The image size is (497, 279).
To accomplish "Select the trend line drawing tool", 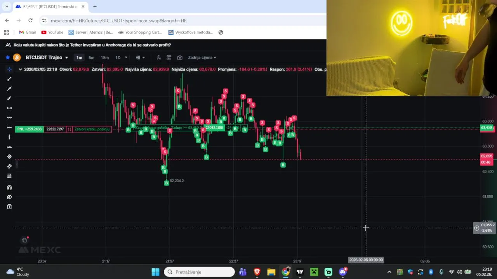I will point(9,79).
